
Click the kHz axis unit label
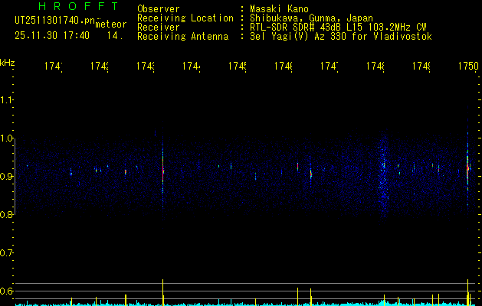(x=8, y=63)
